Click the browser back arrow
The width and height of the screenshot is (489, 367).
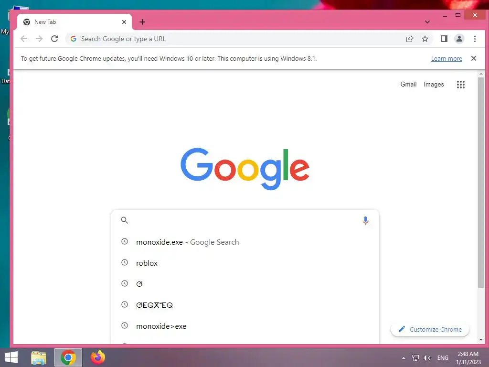pyautogui.click(x=24, y=39)
